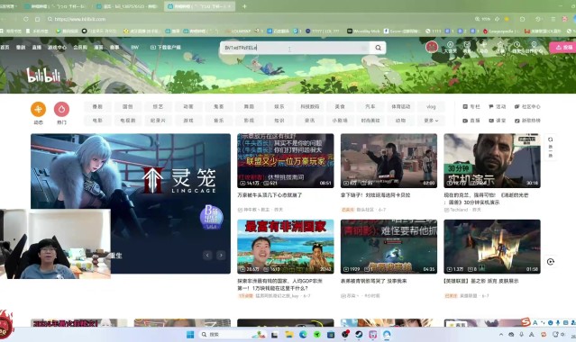Viewport: 576px width, 342px height.
Task: Expand the 更多 categories dropdown
Action: pos(431,121)
